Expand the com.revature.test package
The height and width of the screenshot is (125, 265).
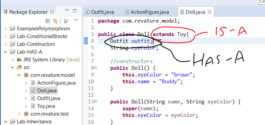point(19,114)
